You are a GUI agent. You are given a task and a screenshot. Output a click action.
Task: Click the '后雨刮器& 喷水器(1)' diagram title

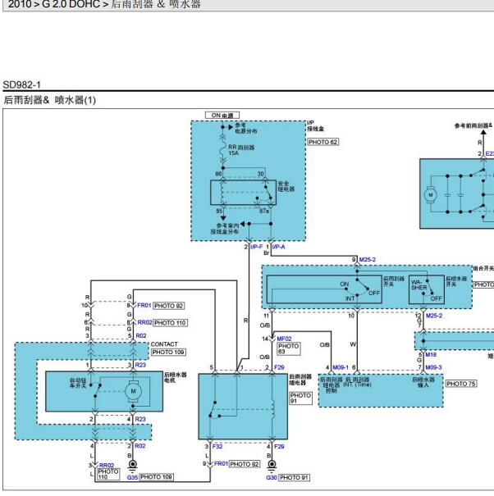point(50,100)
